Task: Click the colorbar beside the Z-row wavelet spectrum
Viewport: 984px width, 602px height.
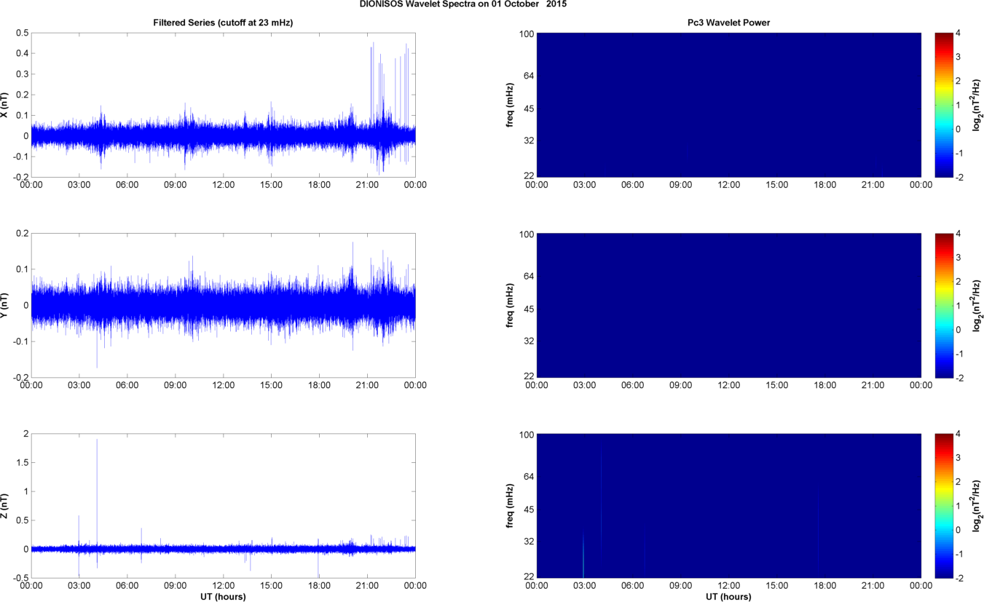Action: pos(945,505)
